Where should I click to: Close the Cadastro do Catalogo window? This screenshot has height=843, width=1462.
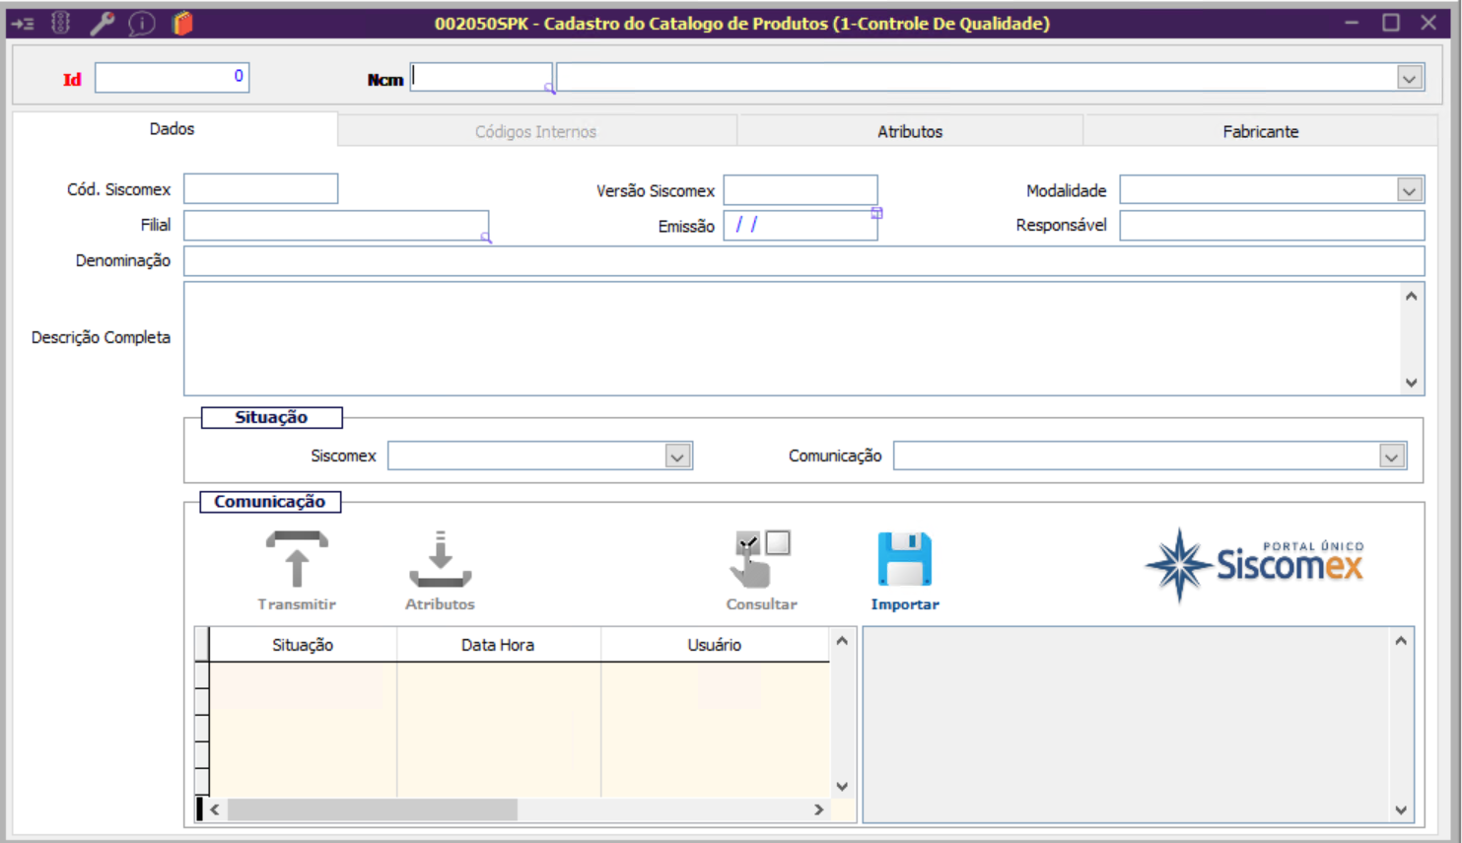(1428, 23)
